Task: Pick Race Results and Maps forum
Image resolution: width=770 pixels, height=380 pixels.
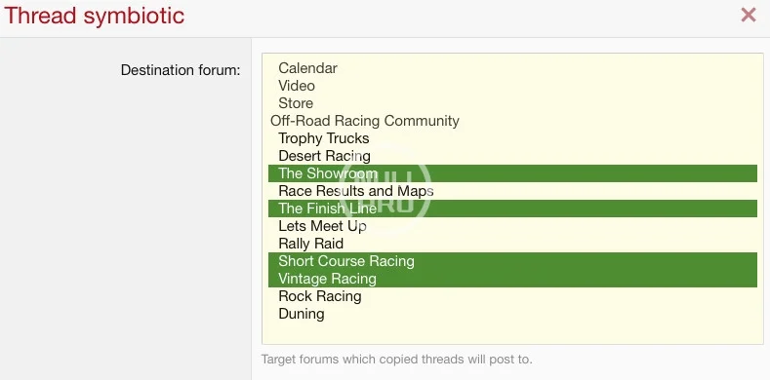Action: [x=512, y=191]
